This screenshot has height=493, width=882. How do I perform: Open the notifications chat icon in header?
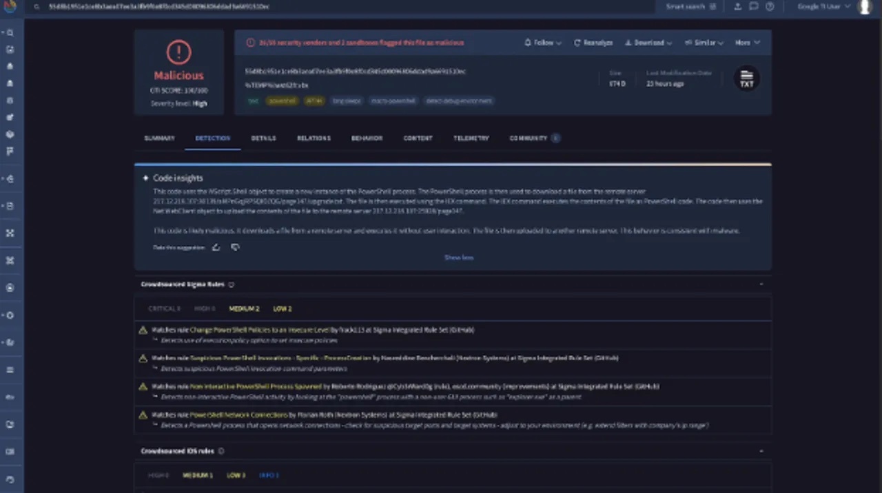tap(754, 6)
